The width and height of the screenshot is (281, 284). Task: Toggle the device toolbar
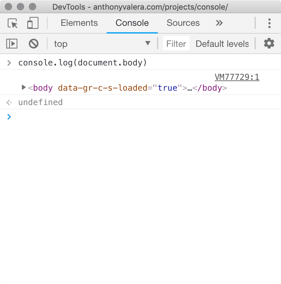[32, 23]
